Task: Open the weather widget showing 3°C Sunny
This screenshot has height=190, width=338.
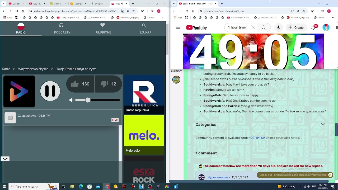Action: (x=287, y=187)
